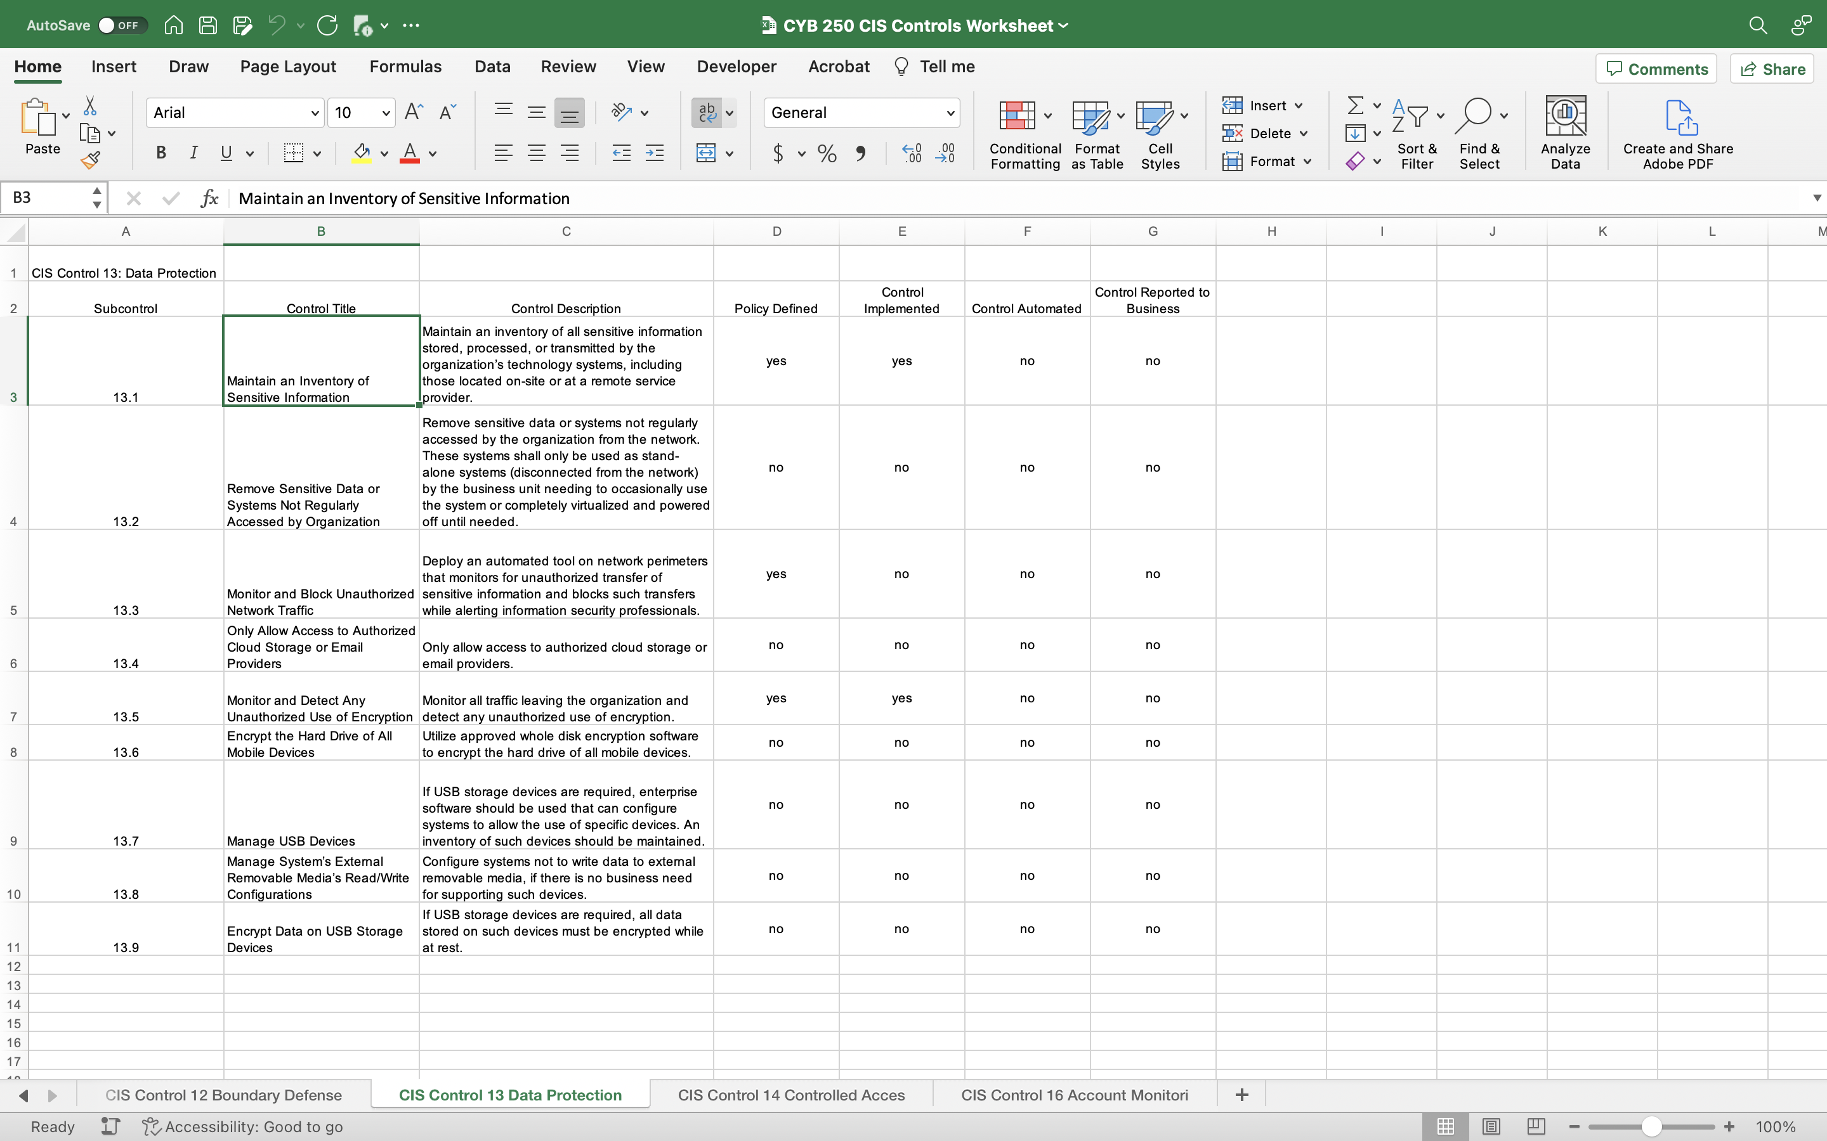Open the Formulas ribbon tab
Viewport: 1827px width, 1141px height.
pyautogui.click(x=405, y=67)
